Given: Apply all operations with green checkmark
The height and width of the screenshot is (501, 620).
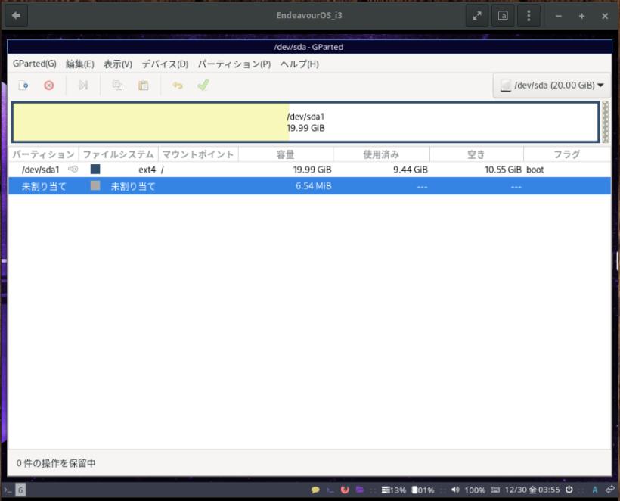Looking at the screenshot, I should pyautogui.click(x=203, y=85).
